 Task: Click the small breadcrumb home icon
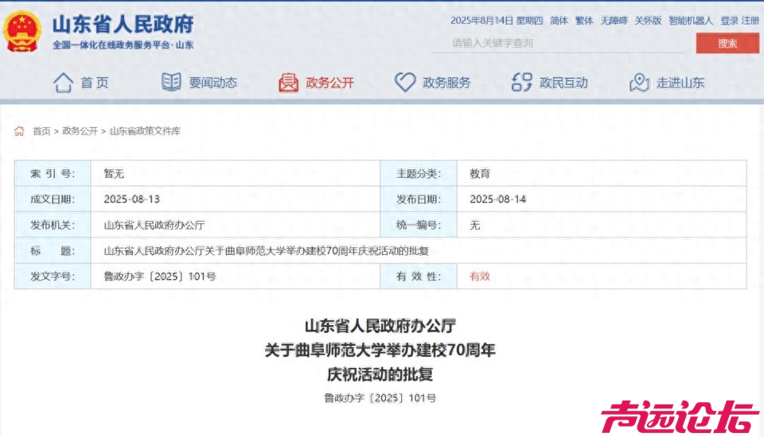tap(19, 131)
